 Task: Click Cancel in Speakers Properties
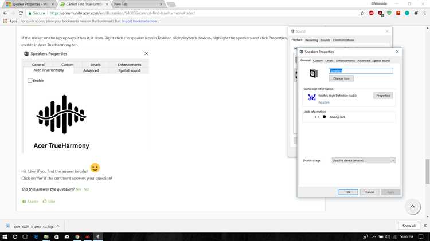pos(369,192)
